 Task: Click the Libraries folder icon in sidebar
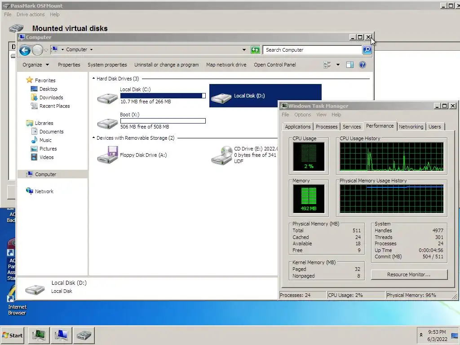coord(29,123)
